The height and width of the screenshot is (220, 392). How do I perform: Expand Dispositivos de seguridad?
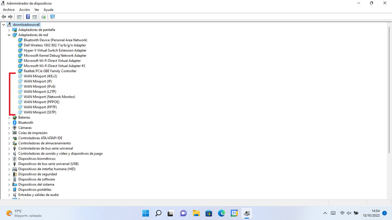(9, 174)
